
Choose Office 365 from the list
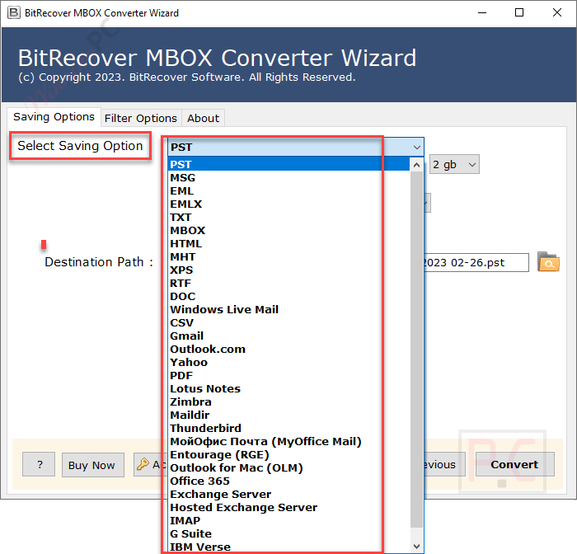pos(288,481)
